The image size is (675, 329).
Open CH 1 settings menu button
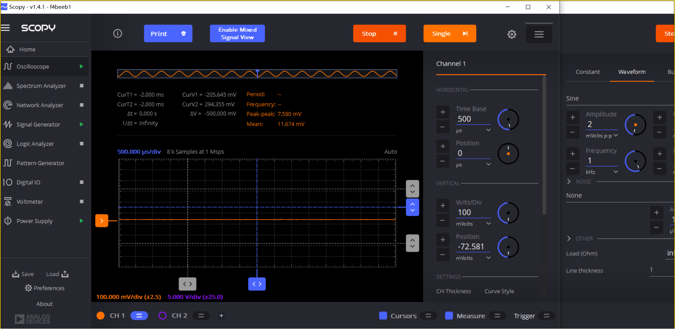pyautogui.click(x=139, y=316)
